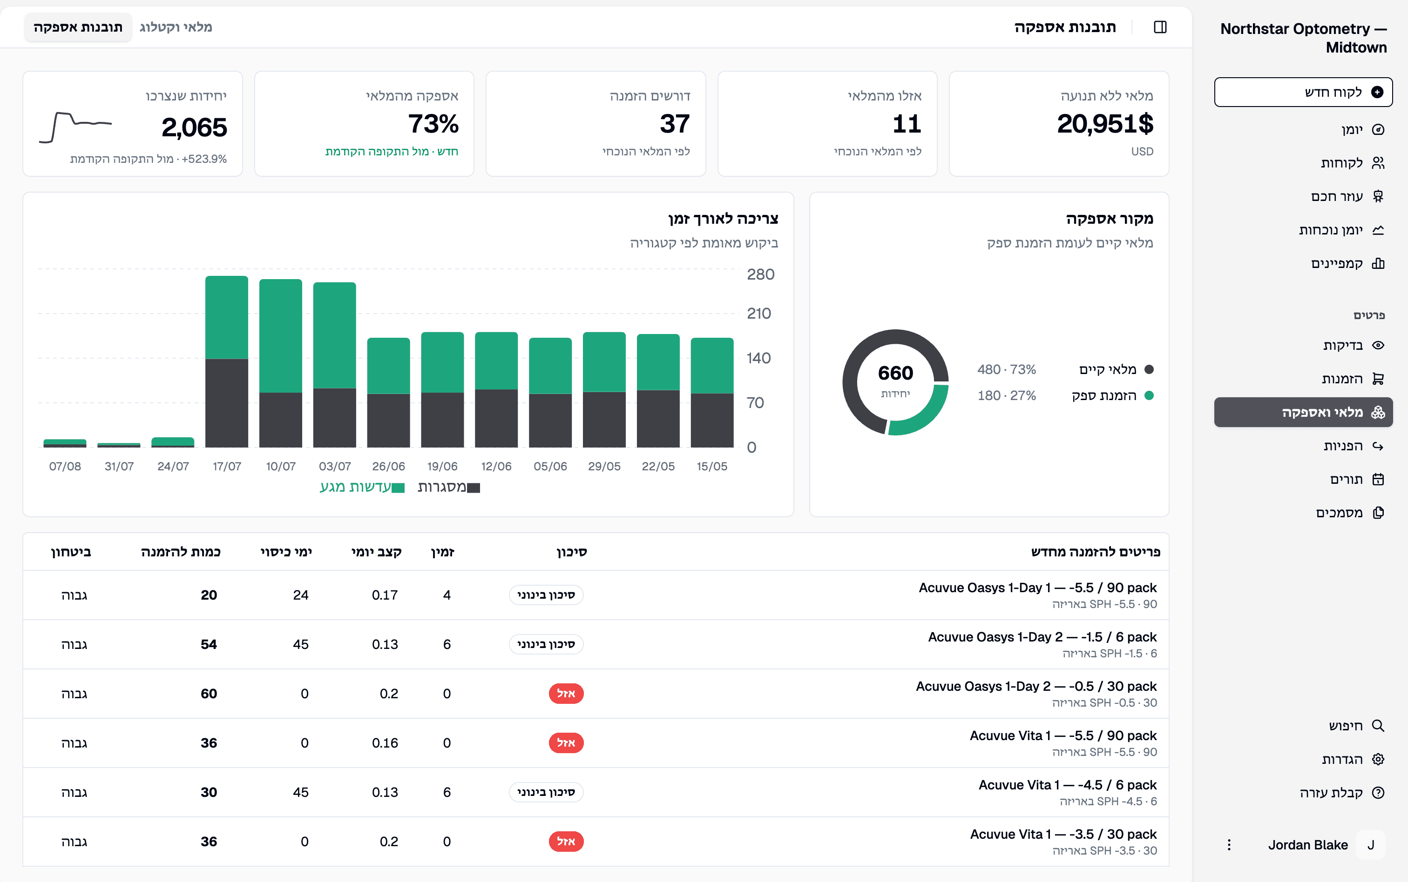Viewport: 1408px width, 882px height.
Task: Select the תובנות אספקה tab
Action: tap(78, 27)
